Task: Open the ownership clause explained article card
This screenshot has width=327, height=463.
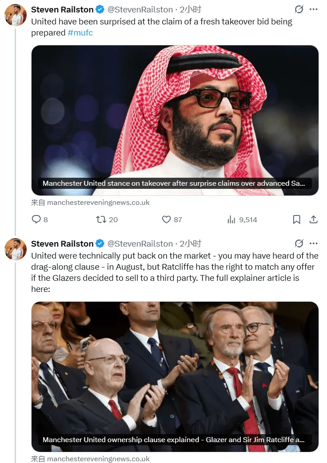Action: point(175,376)
